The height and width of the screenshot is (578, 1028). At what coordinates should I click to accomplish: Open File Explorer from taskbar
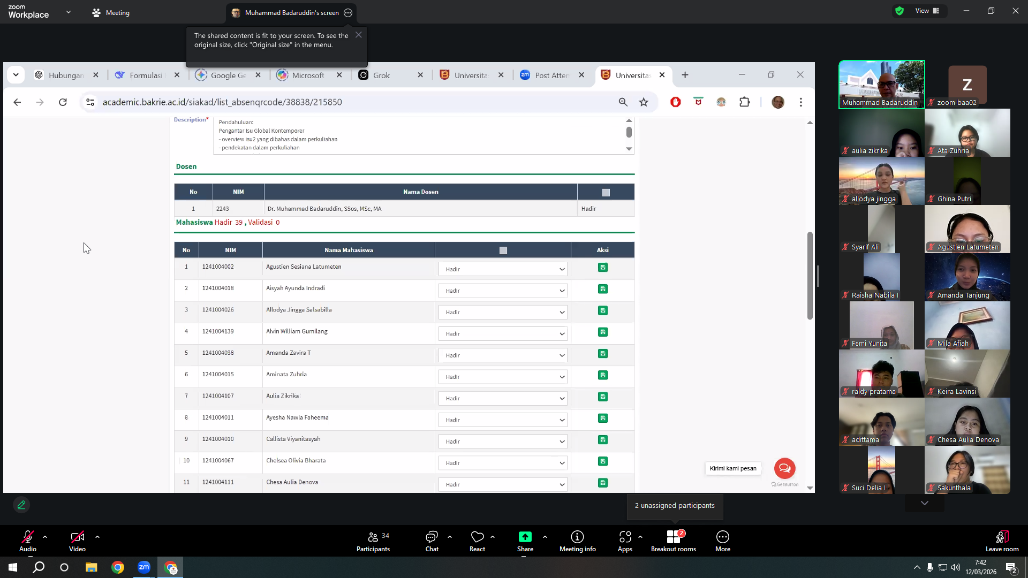click(x=91, y=567)
